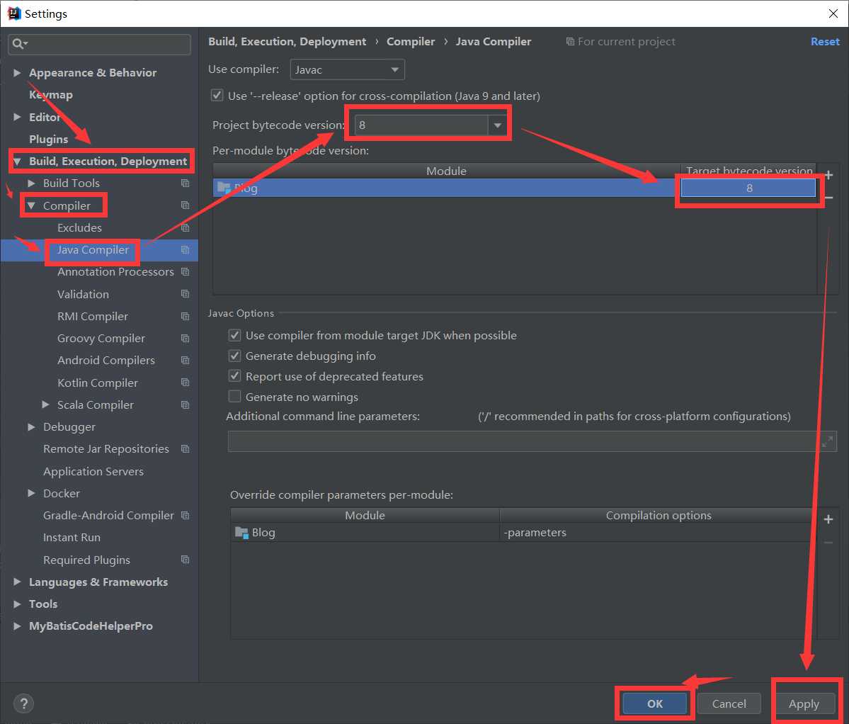Uncheck Generate debugging info

234,356
